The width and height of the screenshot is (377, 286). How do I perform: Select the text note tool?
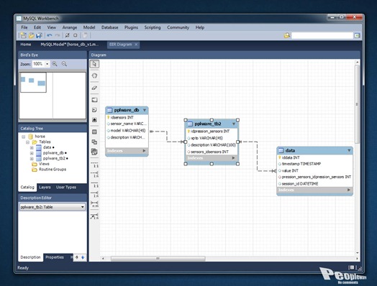[x=94, y=110]
